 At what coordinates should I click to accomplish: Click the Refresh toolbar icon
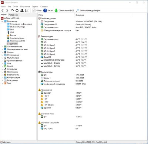pos(17,10)
